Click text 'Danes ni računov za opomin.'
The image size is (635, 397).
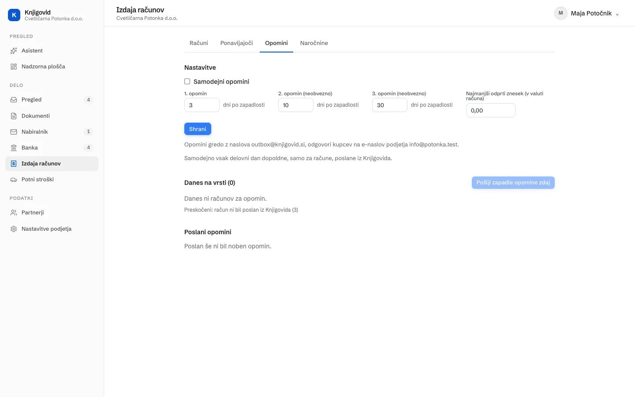[x=225, y=198]
